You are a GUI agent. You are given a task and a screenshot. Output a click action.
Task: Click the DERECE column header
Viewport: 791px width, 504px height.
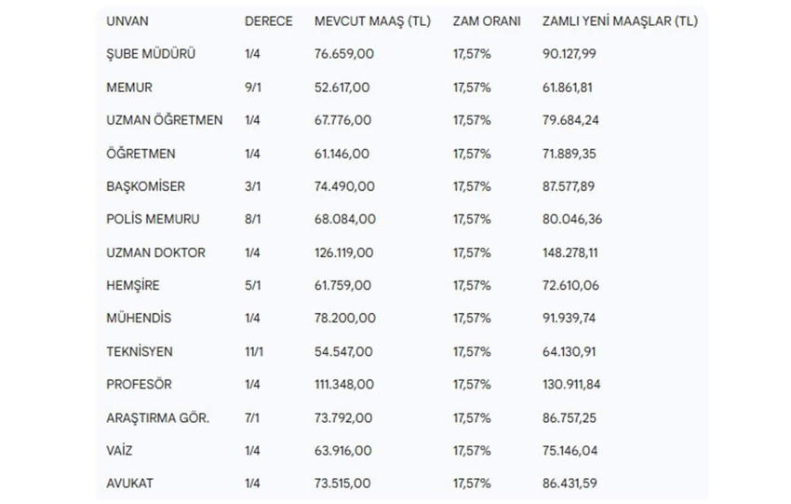(x=268, y=21)
